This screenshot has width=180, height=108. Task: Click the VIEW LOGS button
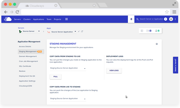click(114, 71)
